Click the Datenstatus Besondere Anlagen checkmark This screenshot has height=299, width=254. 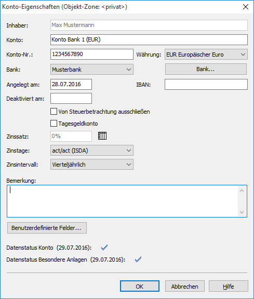click(x=138, y=260)
